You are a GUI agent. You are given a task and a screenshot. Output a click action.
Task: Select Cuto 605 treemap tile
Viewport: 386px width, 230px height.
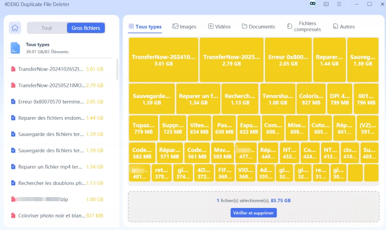click(x=321, y=128)
